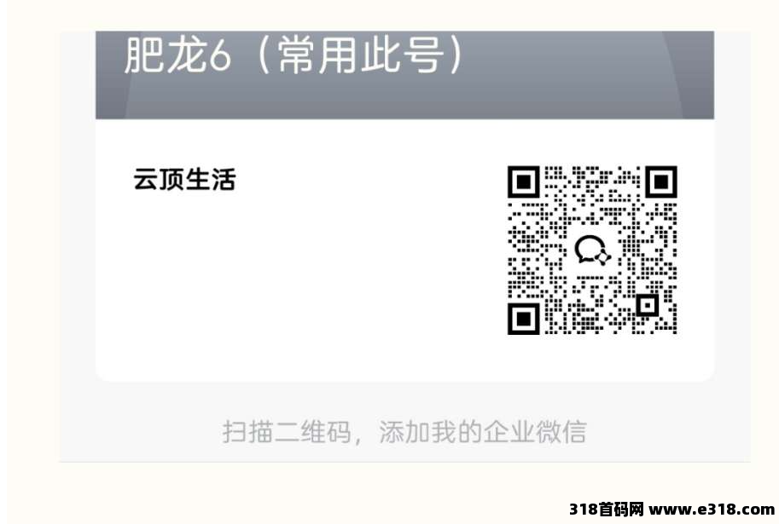Image resolution: width=779 pixels, height=524 pixels.
Task: Click the name 肥龙6 in header
Action: tap(177, 55)
